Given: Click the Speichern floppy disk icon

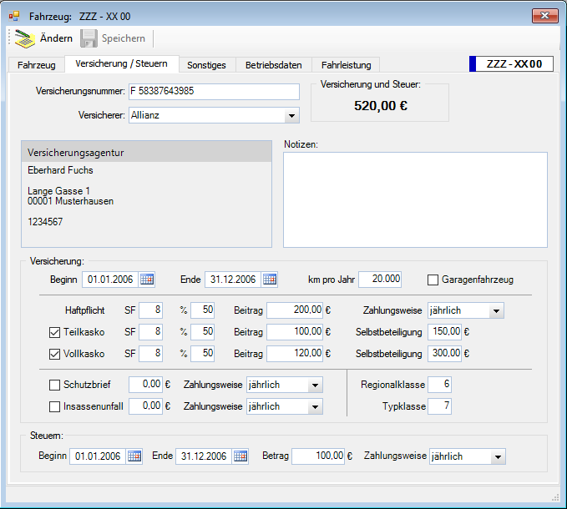Looking at the screenshot, I should pos(89,38).
